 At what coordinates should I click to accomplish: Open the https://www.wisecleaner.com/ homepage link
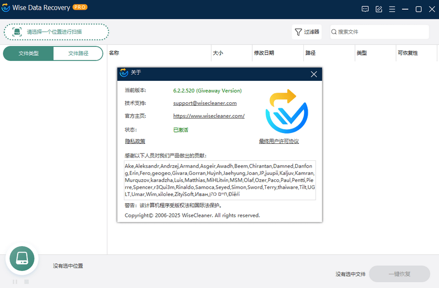pyautogui.click(x=209, y=116)
